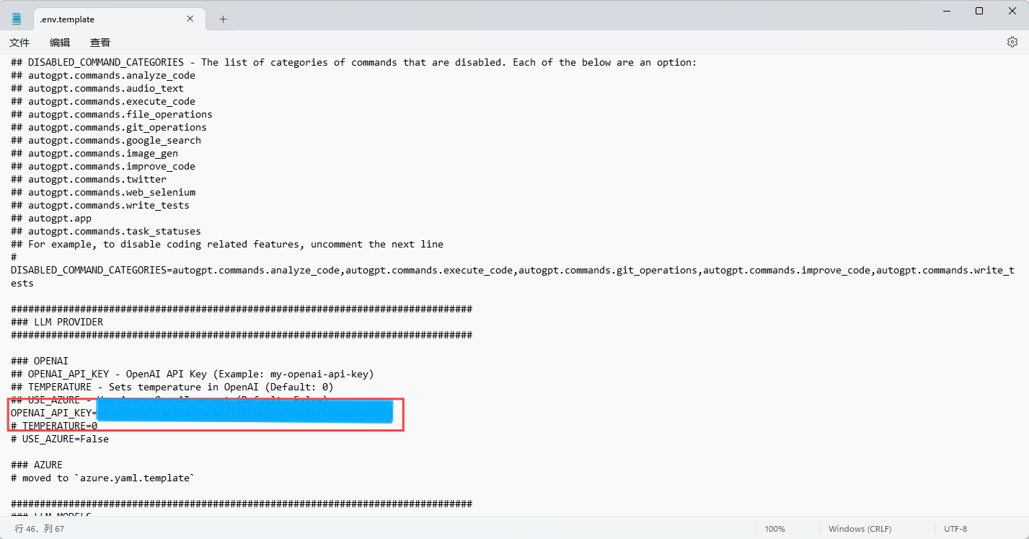The width and height of the screenshot is (1029, 539).
Task: Click autogpt.commands.analyze_code list line
Action: point(103,75)
